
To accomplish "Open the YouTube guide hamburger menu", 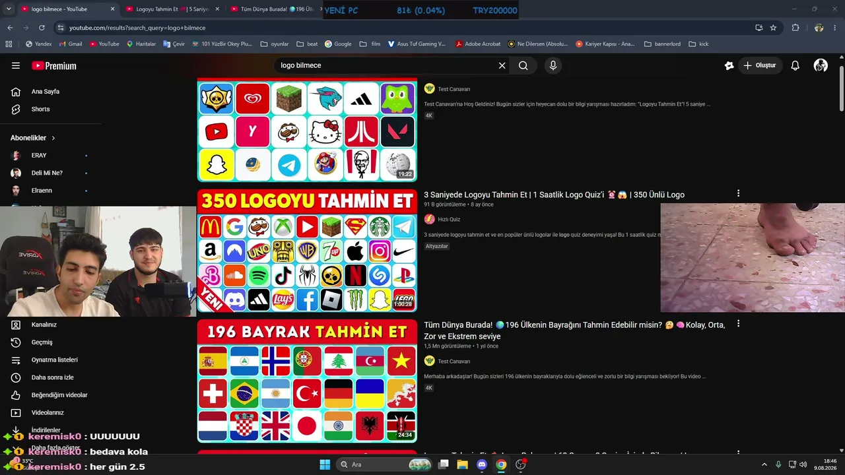I will coord(16,65).
